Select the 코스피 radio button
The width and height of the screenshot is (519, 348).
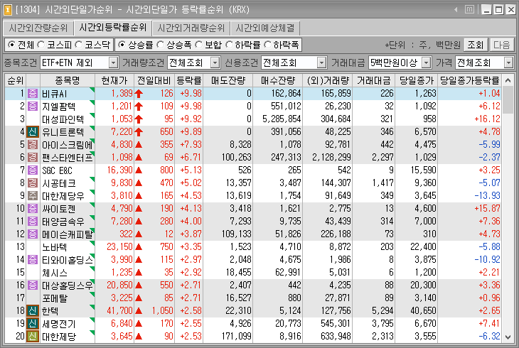[x=41, y=45]
